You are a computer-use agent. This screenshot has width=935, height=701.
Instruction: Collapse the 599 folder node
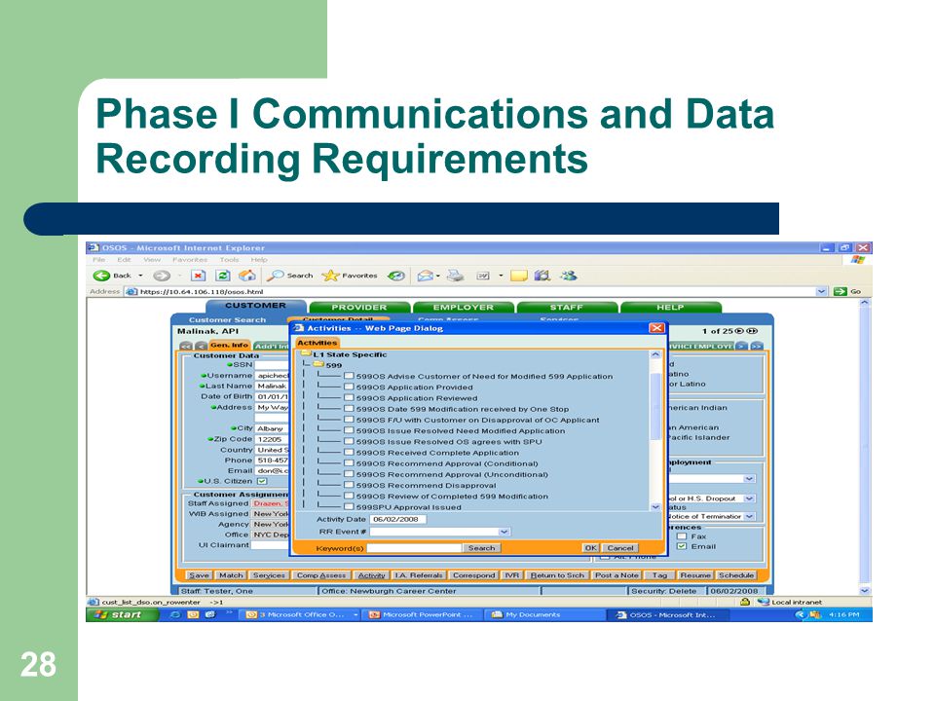(318, 364)
